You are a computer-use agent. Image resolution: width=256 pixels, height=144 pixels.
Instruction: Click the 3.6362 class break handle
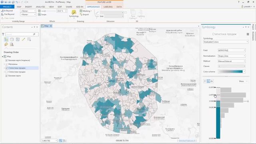point(215,107)
